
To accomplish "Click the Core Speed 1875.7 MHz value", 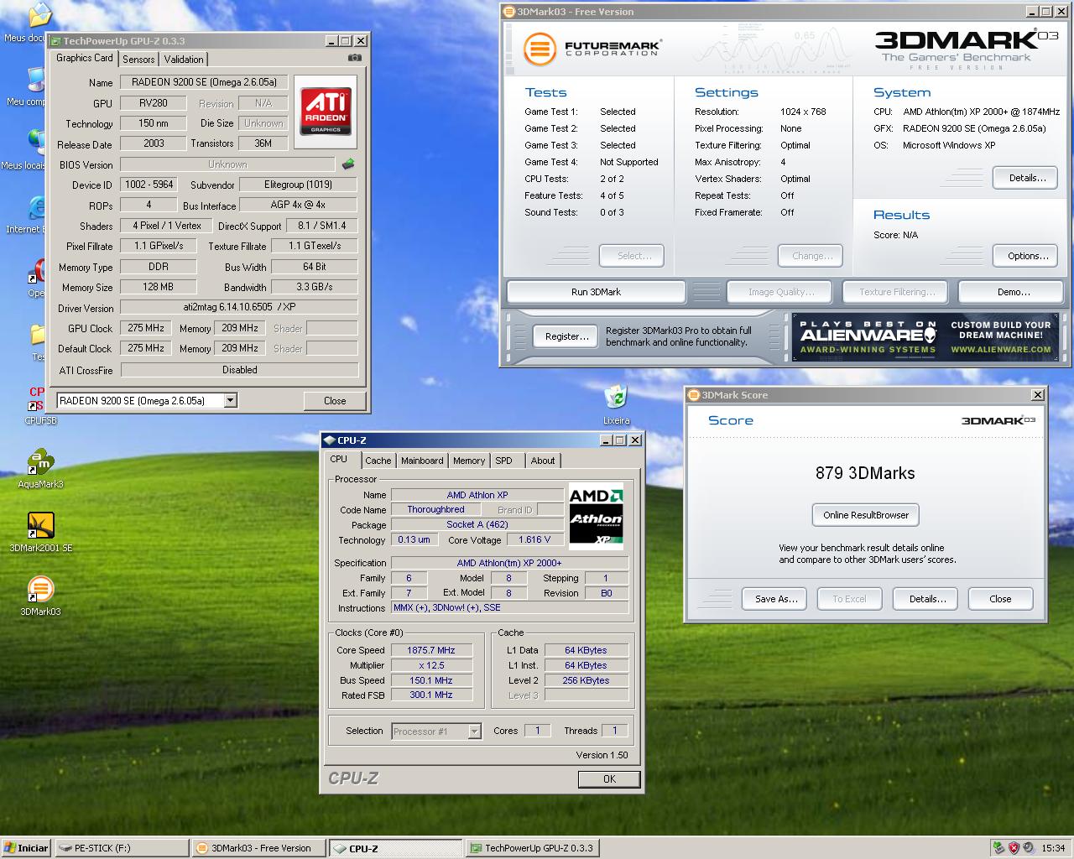I will click(431, 650).
